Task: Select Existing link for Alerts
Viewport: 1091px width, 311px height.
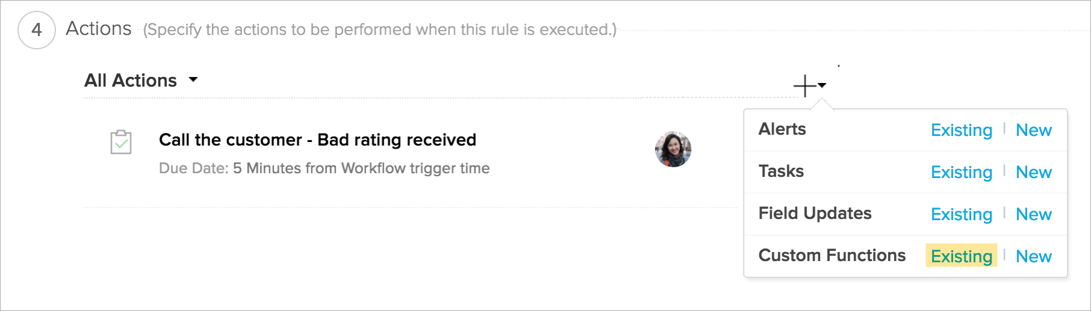Action: tap(961, 130)
